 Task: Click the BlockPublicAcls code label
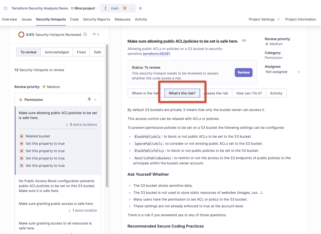click(x=148, y=136)
